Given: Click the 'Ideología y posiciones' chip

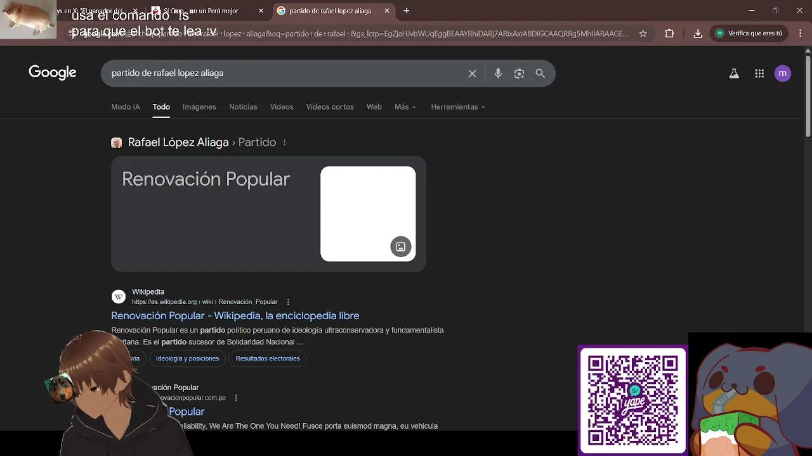Looking at the screenshot, I should tap(187, 358).
